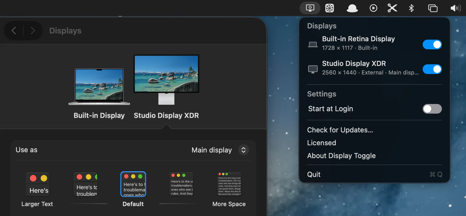Choose the Larger Text resolution option
Screen dimensions: 466x216
pyautogui.click(x=37, y=184)
